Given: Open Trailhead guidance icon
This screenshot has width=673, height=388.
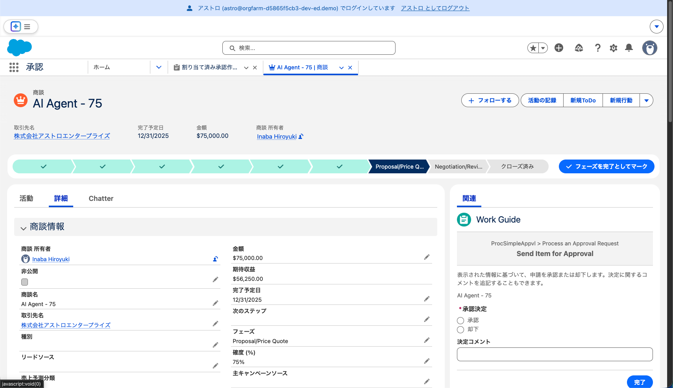Looking at the screenshot, I should tap(579, 48).
